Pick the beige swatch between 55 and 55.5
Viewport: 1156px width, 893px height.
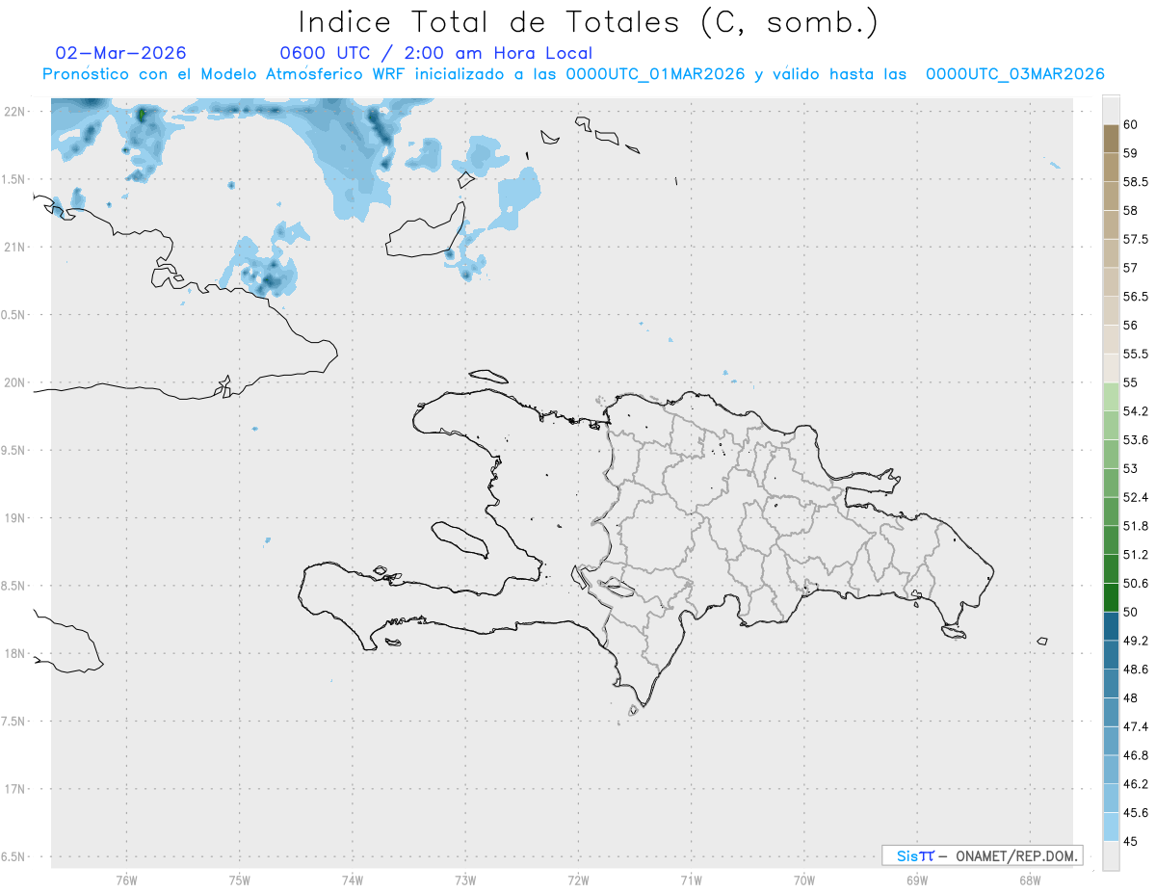1111,369
